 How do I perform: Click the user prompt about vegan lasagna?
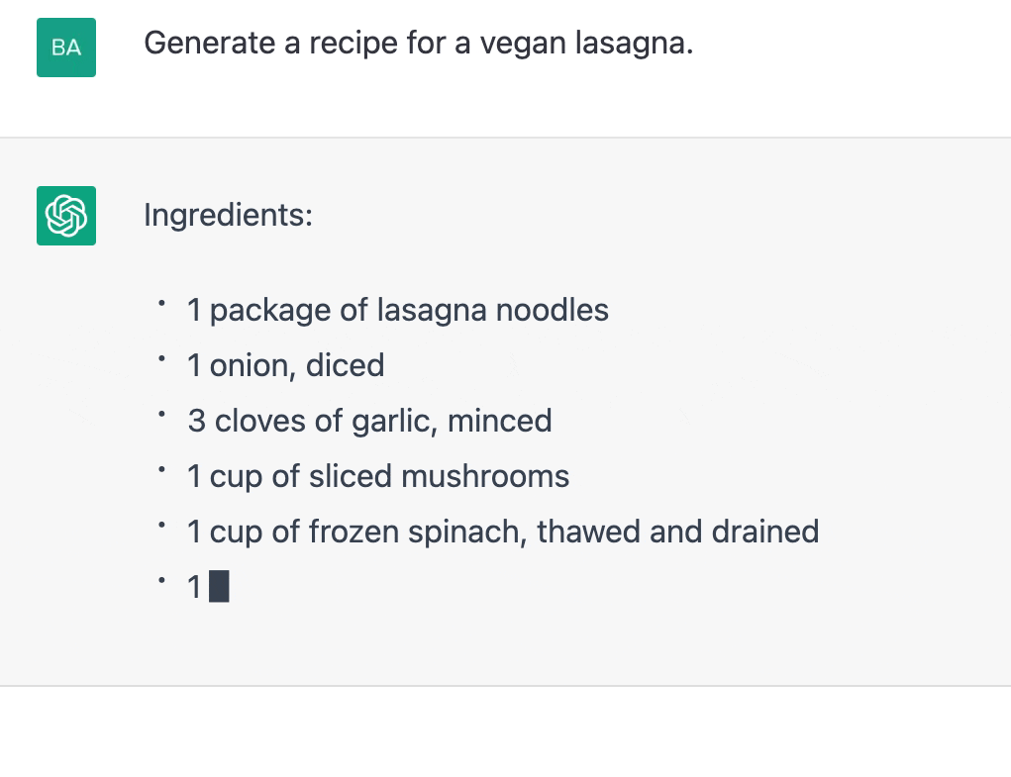click(418, 44)
